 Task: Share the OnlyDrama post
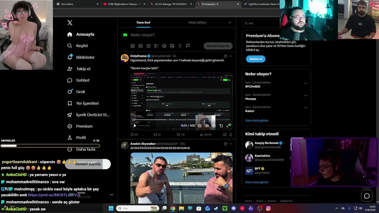231,135
